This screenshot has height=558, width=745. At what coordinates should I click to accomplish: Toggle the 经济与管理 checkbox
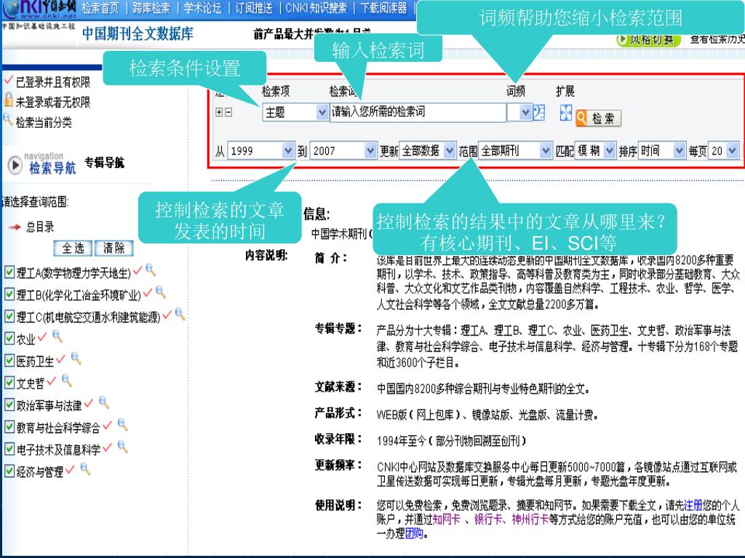tap(9, 471)
